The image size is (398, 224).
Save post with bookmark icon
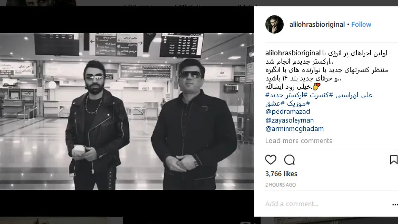tap(394, 160)
